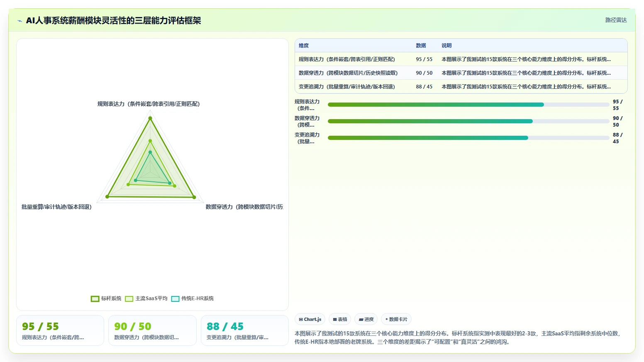Click the 说明 column header
The image size is (644, 362).
pyautogui.click(x=446, y=46)
